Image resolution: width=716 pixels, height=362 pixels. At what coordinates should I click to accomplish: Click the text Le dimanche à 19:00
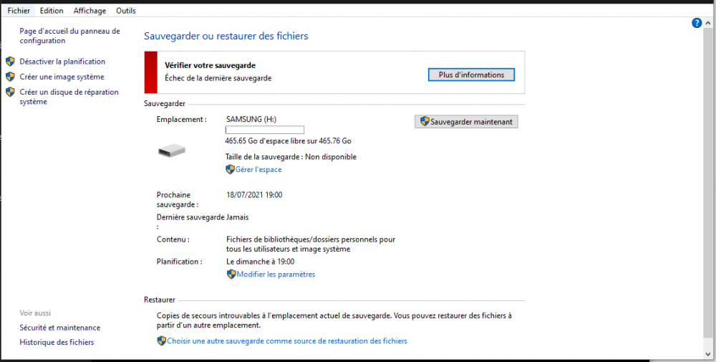(261, 262)
